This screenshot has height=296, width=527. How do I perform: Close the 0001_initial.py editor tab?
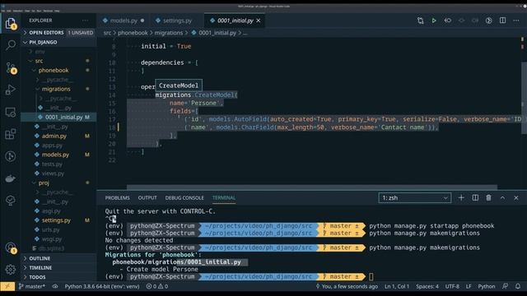tap(258, 21)
